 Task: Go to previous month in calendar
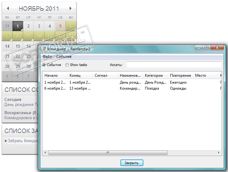(8, 8)
